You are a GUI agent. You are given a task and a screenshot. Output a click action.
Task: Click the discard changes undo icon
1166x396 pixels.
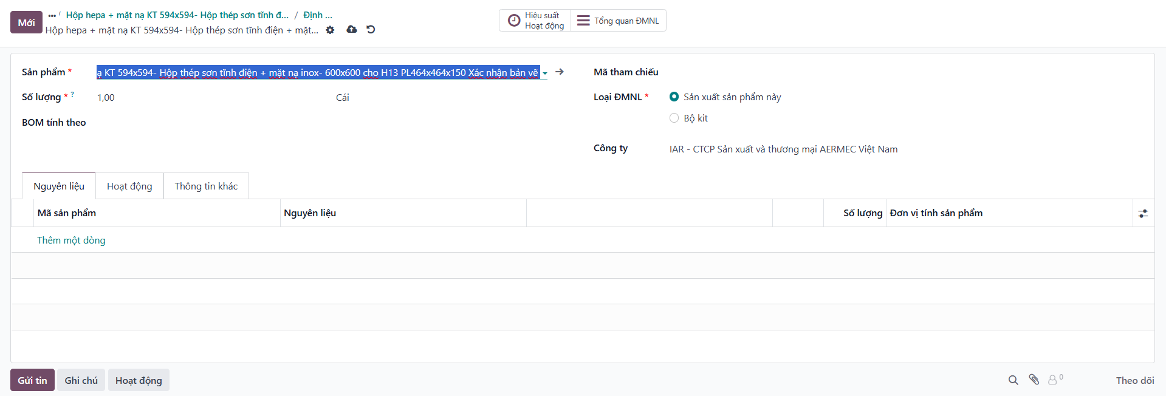tap(371, 29)
